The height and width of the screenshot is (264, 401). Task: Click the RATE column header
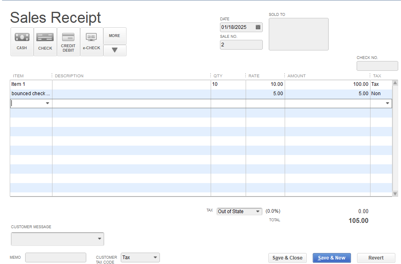click(x=254, y=76)
